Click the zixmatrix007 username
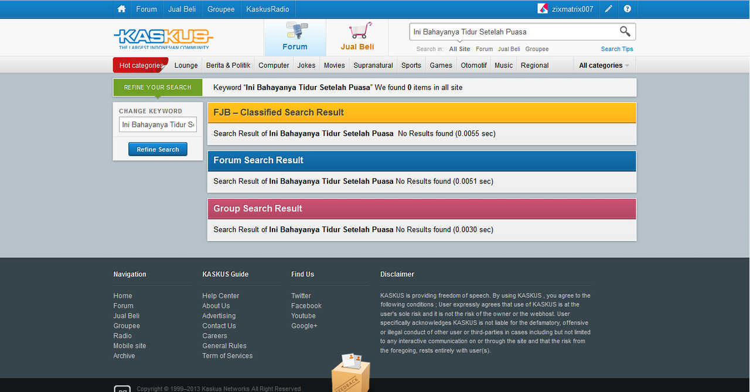The image size is (750, 392). point(572,9)
